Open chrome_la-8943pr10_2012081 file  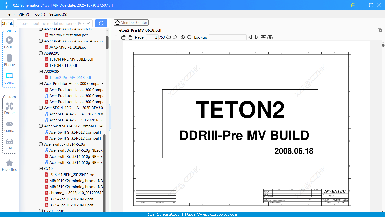pyautogui.click(x=76, y=193)
